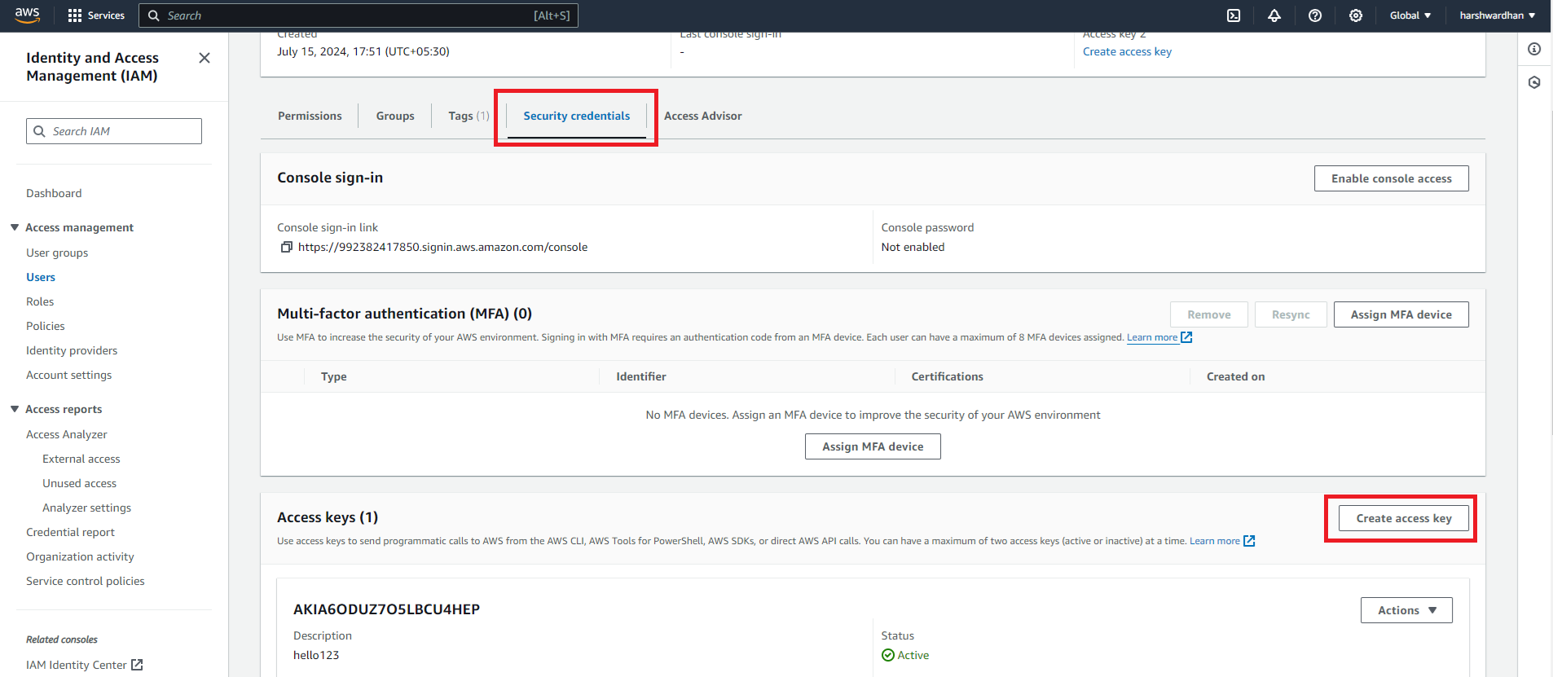Click the Resync MFA button
The height and width of the screenshot is (677, 1553).
click(1291, 314)
